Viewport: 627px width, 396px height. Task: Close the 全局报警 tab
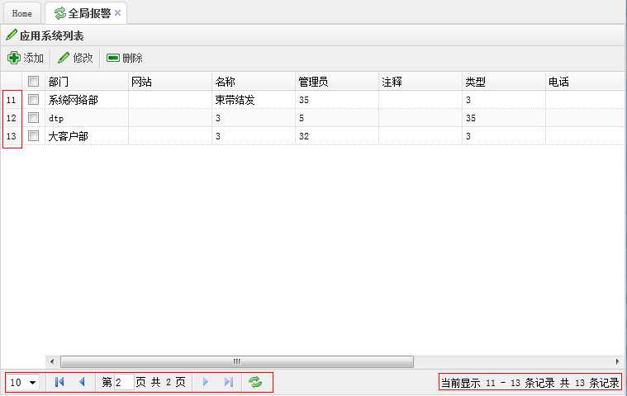(x=117, y=12)
